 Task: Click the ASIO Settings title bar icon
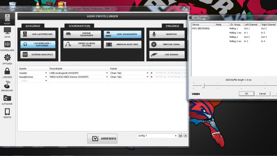tap(190, 18)
